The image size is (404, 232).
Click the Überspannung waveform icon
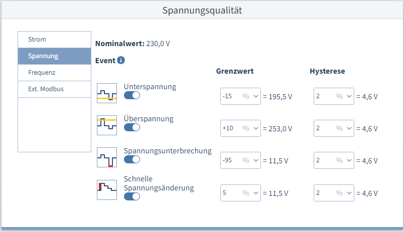pyautogui.click(x=106, y=125)
